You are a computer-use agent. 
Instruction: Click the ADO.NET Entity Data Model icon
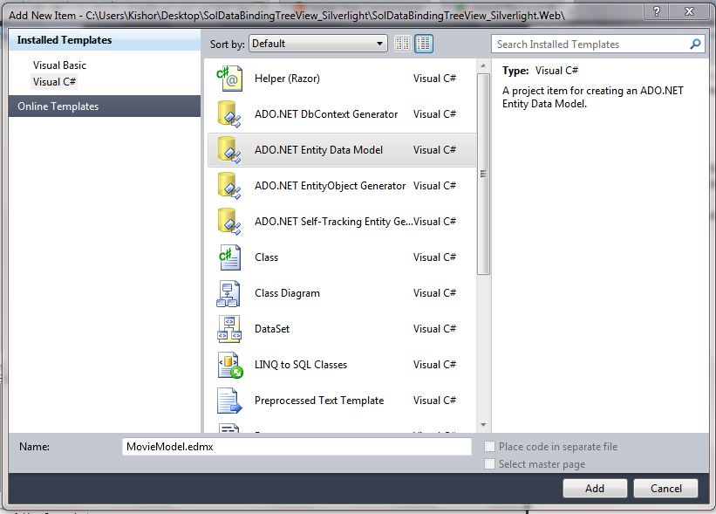coord(229,150)
